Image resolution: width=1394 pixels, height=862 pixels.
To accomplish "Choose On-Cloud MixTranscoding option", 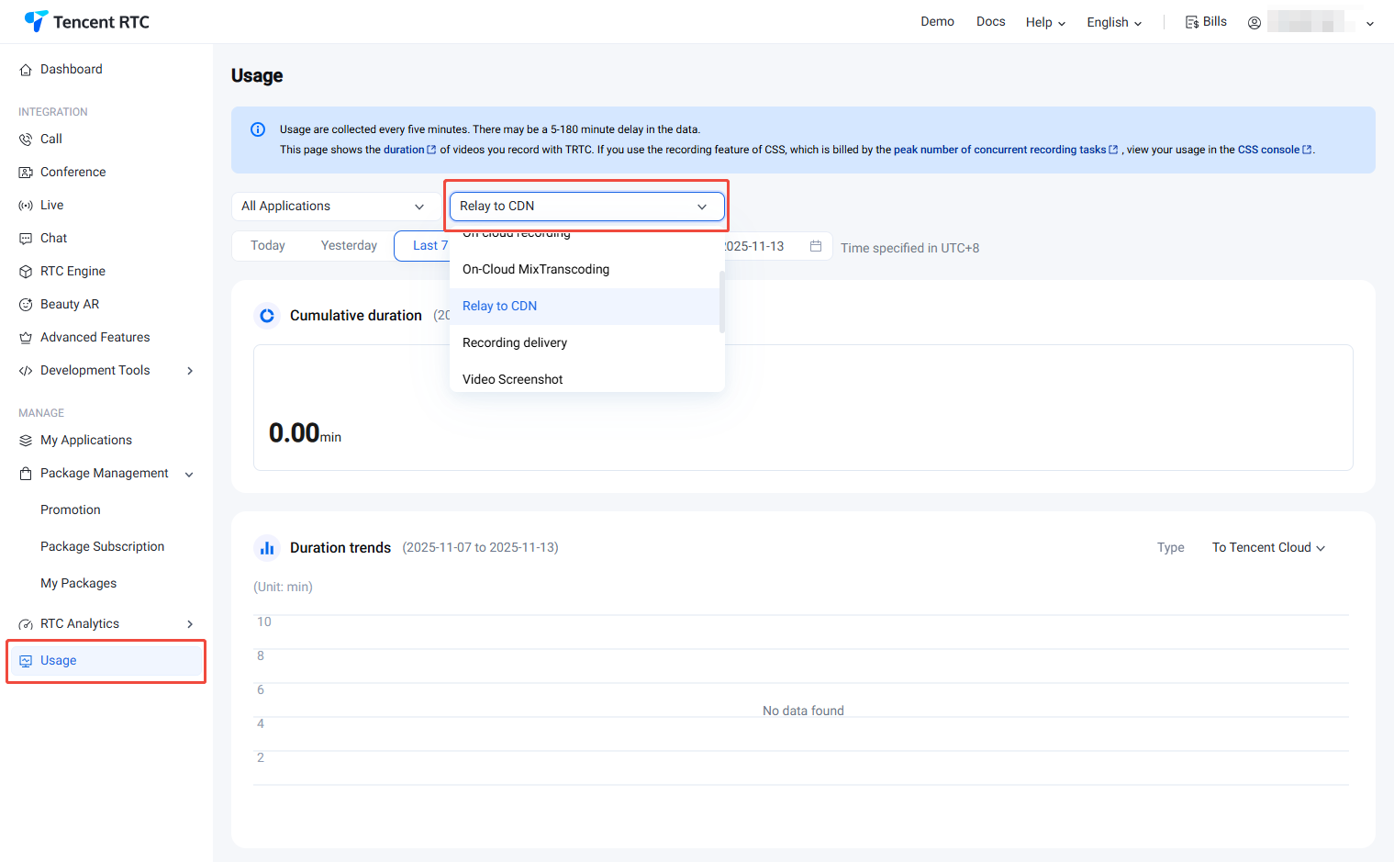I will click(536, 269).
